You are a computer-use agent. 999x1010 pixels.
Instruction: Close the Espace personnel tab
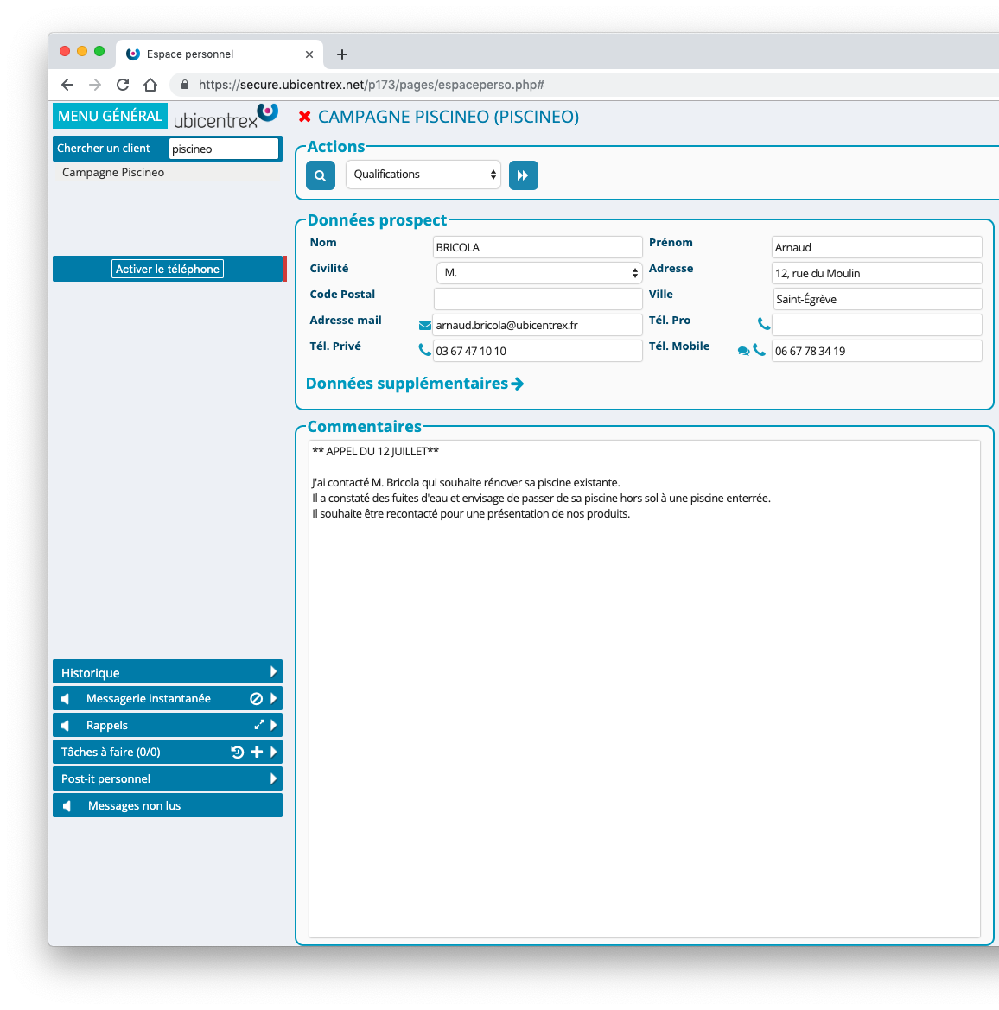[309, 54]
